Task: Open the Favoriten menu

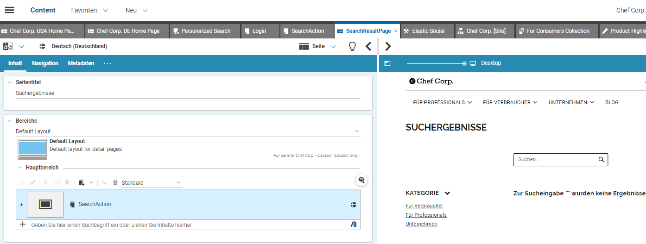Action: click(x=89, y=10)
